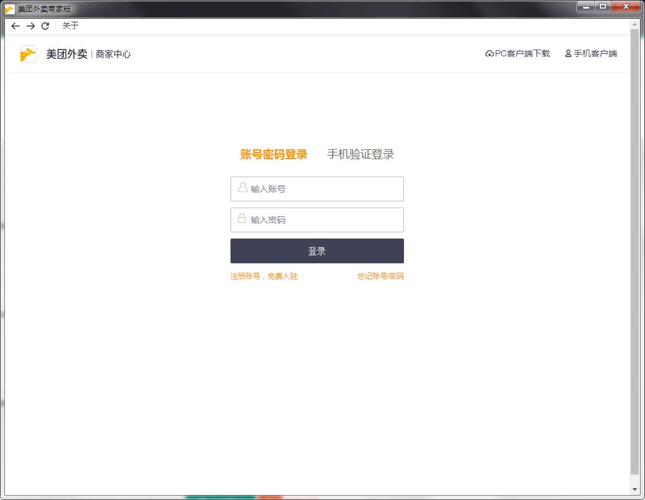Click the PC客户端下载 download icon

tap(489, 53)
